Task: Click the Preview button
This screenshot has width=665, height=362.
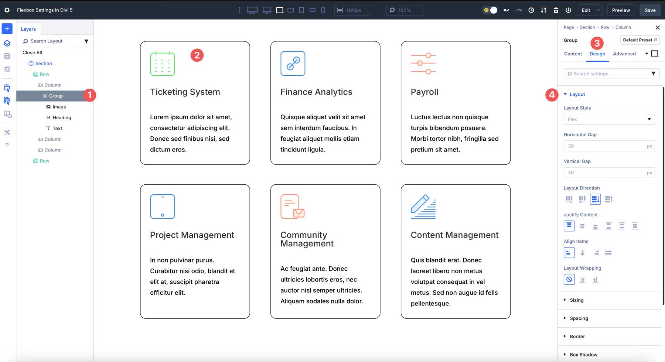Action: tap(621, 10)
